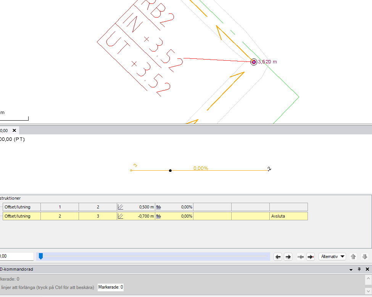The height and width of the screenshot is (297, 372).
Task: Select the jump-to-first-element arrow icon
Action: pyautogui.click(x=300, y=257)
